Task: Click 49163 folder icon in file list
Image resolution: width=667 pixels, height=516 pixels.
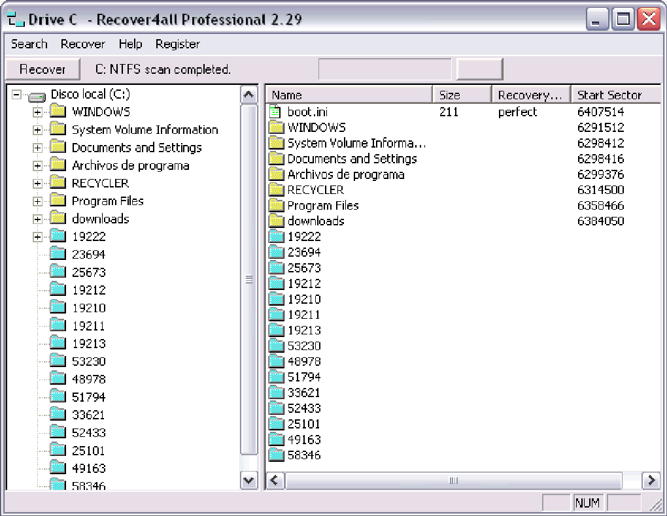Action: [x=277, y=440]
